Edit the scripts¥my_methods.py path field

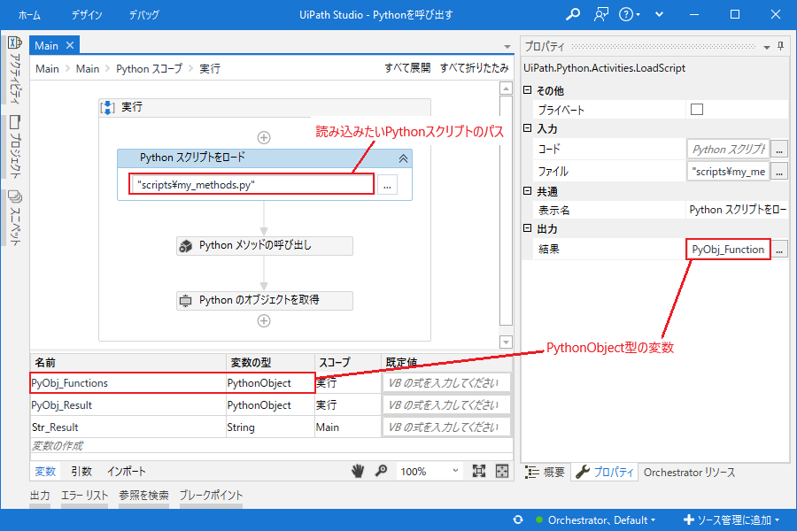pyautogui.click(x=251, y=184)
